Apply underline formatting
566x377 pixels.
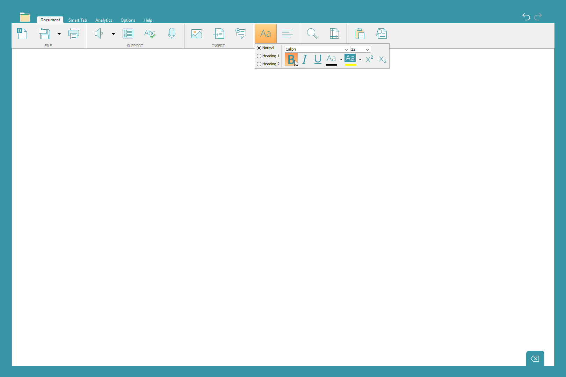point(318,59)
